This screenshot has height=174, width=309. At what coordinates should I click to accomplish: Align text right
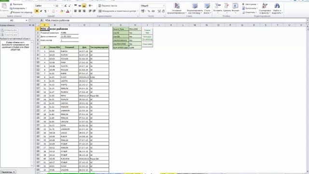tap(84, 11)
